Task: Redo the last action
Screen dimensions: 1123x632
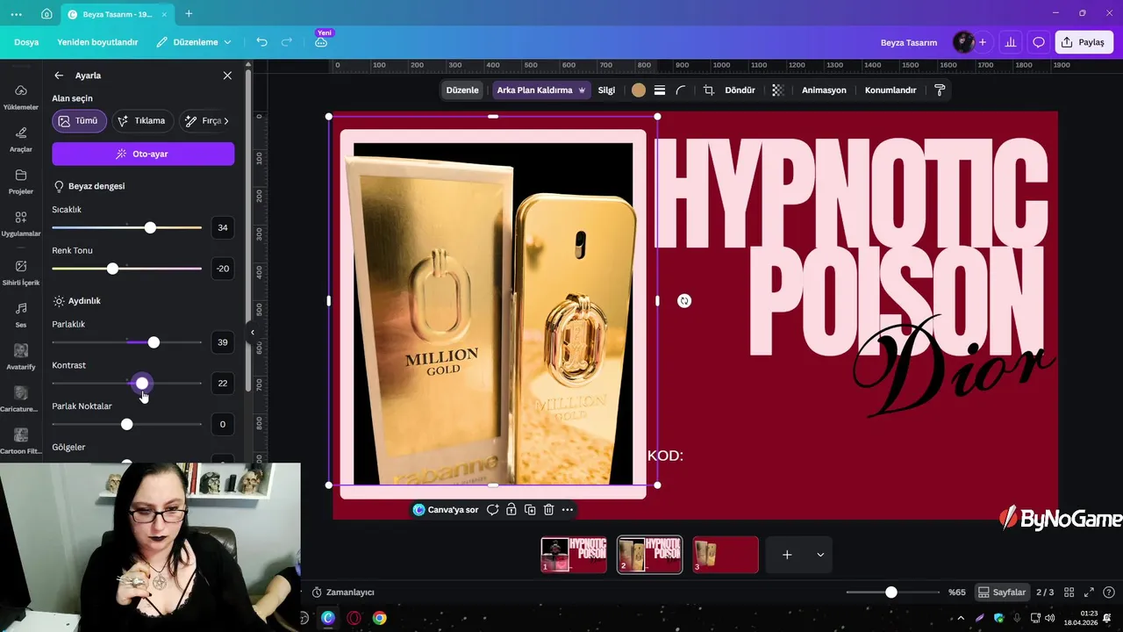Action: pos(287,42)
